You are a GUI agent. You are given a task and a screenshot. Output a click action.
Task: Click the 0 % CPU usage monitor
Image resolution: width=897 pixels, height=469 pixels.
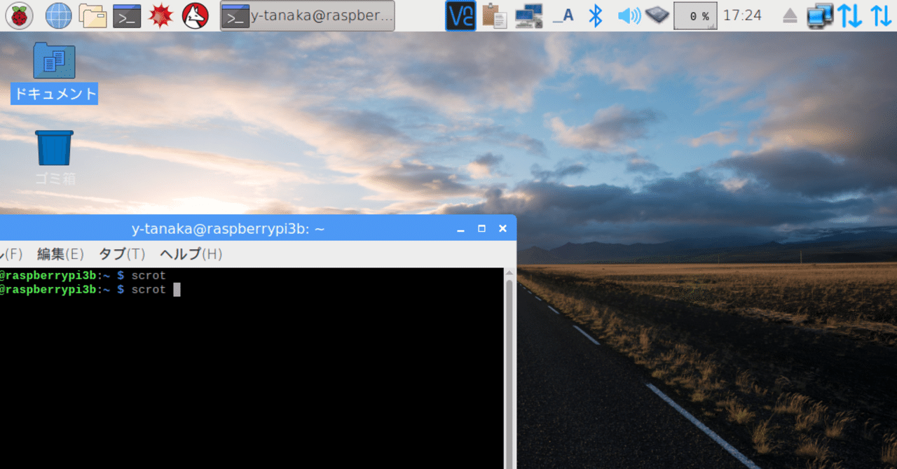click(695, 15)
